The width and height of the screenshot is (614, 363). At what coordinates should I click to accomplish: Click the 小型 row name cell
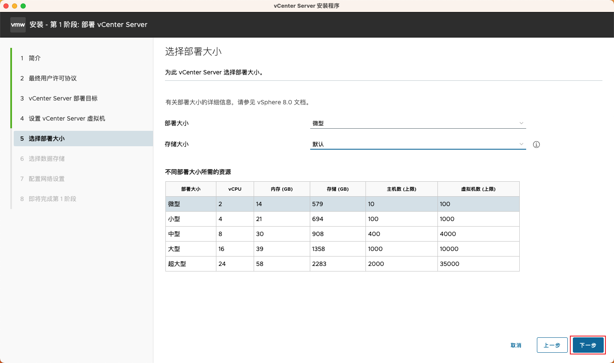(191, 219)
